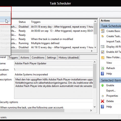This screenshot has height=121, width=121.
Task: Open the Conditions tab
Action: point(38,57)
